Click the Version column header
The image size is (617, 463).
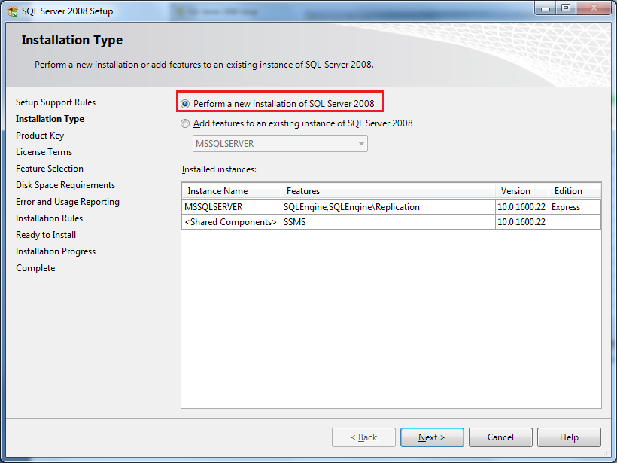[x=522, y=191]
